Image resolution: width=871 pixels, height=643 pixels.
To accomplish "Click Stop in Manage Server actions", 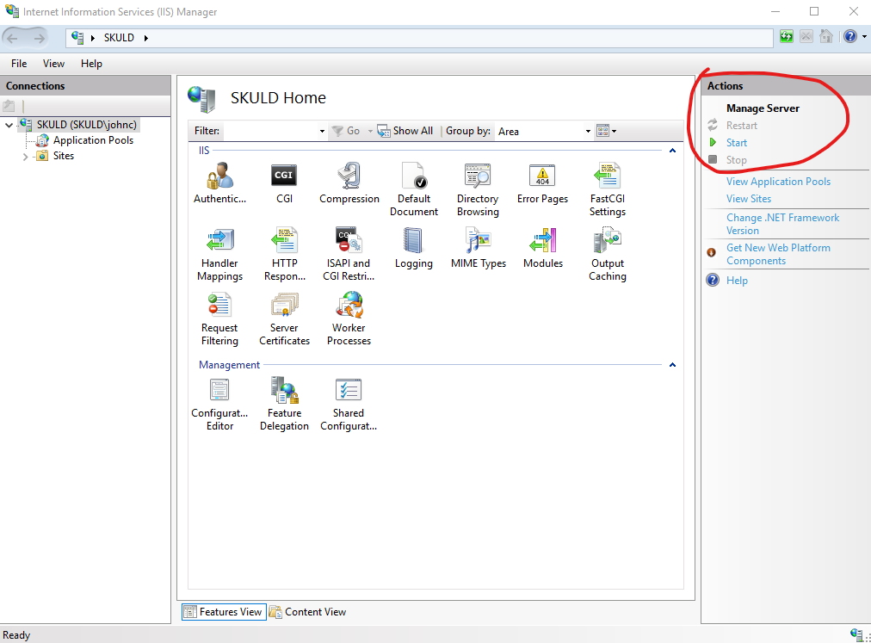I will coord(736,160).
